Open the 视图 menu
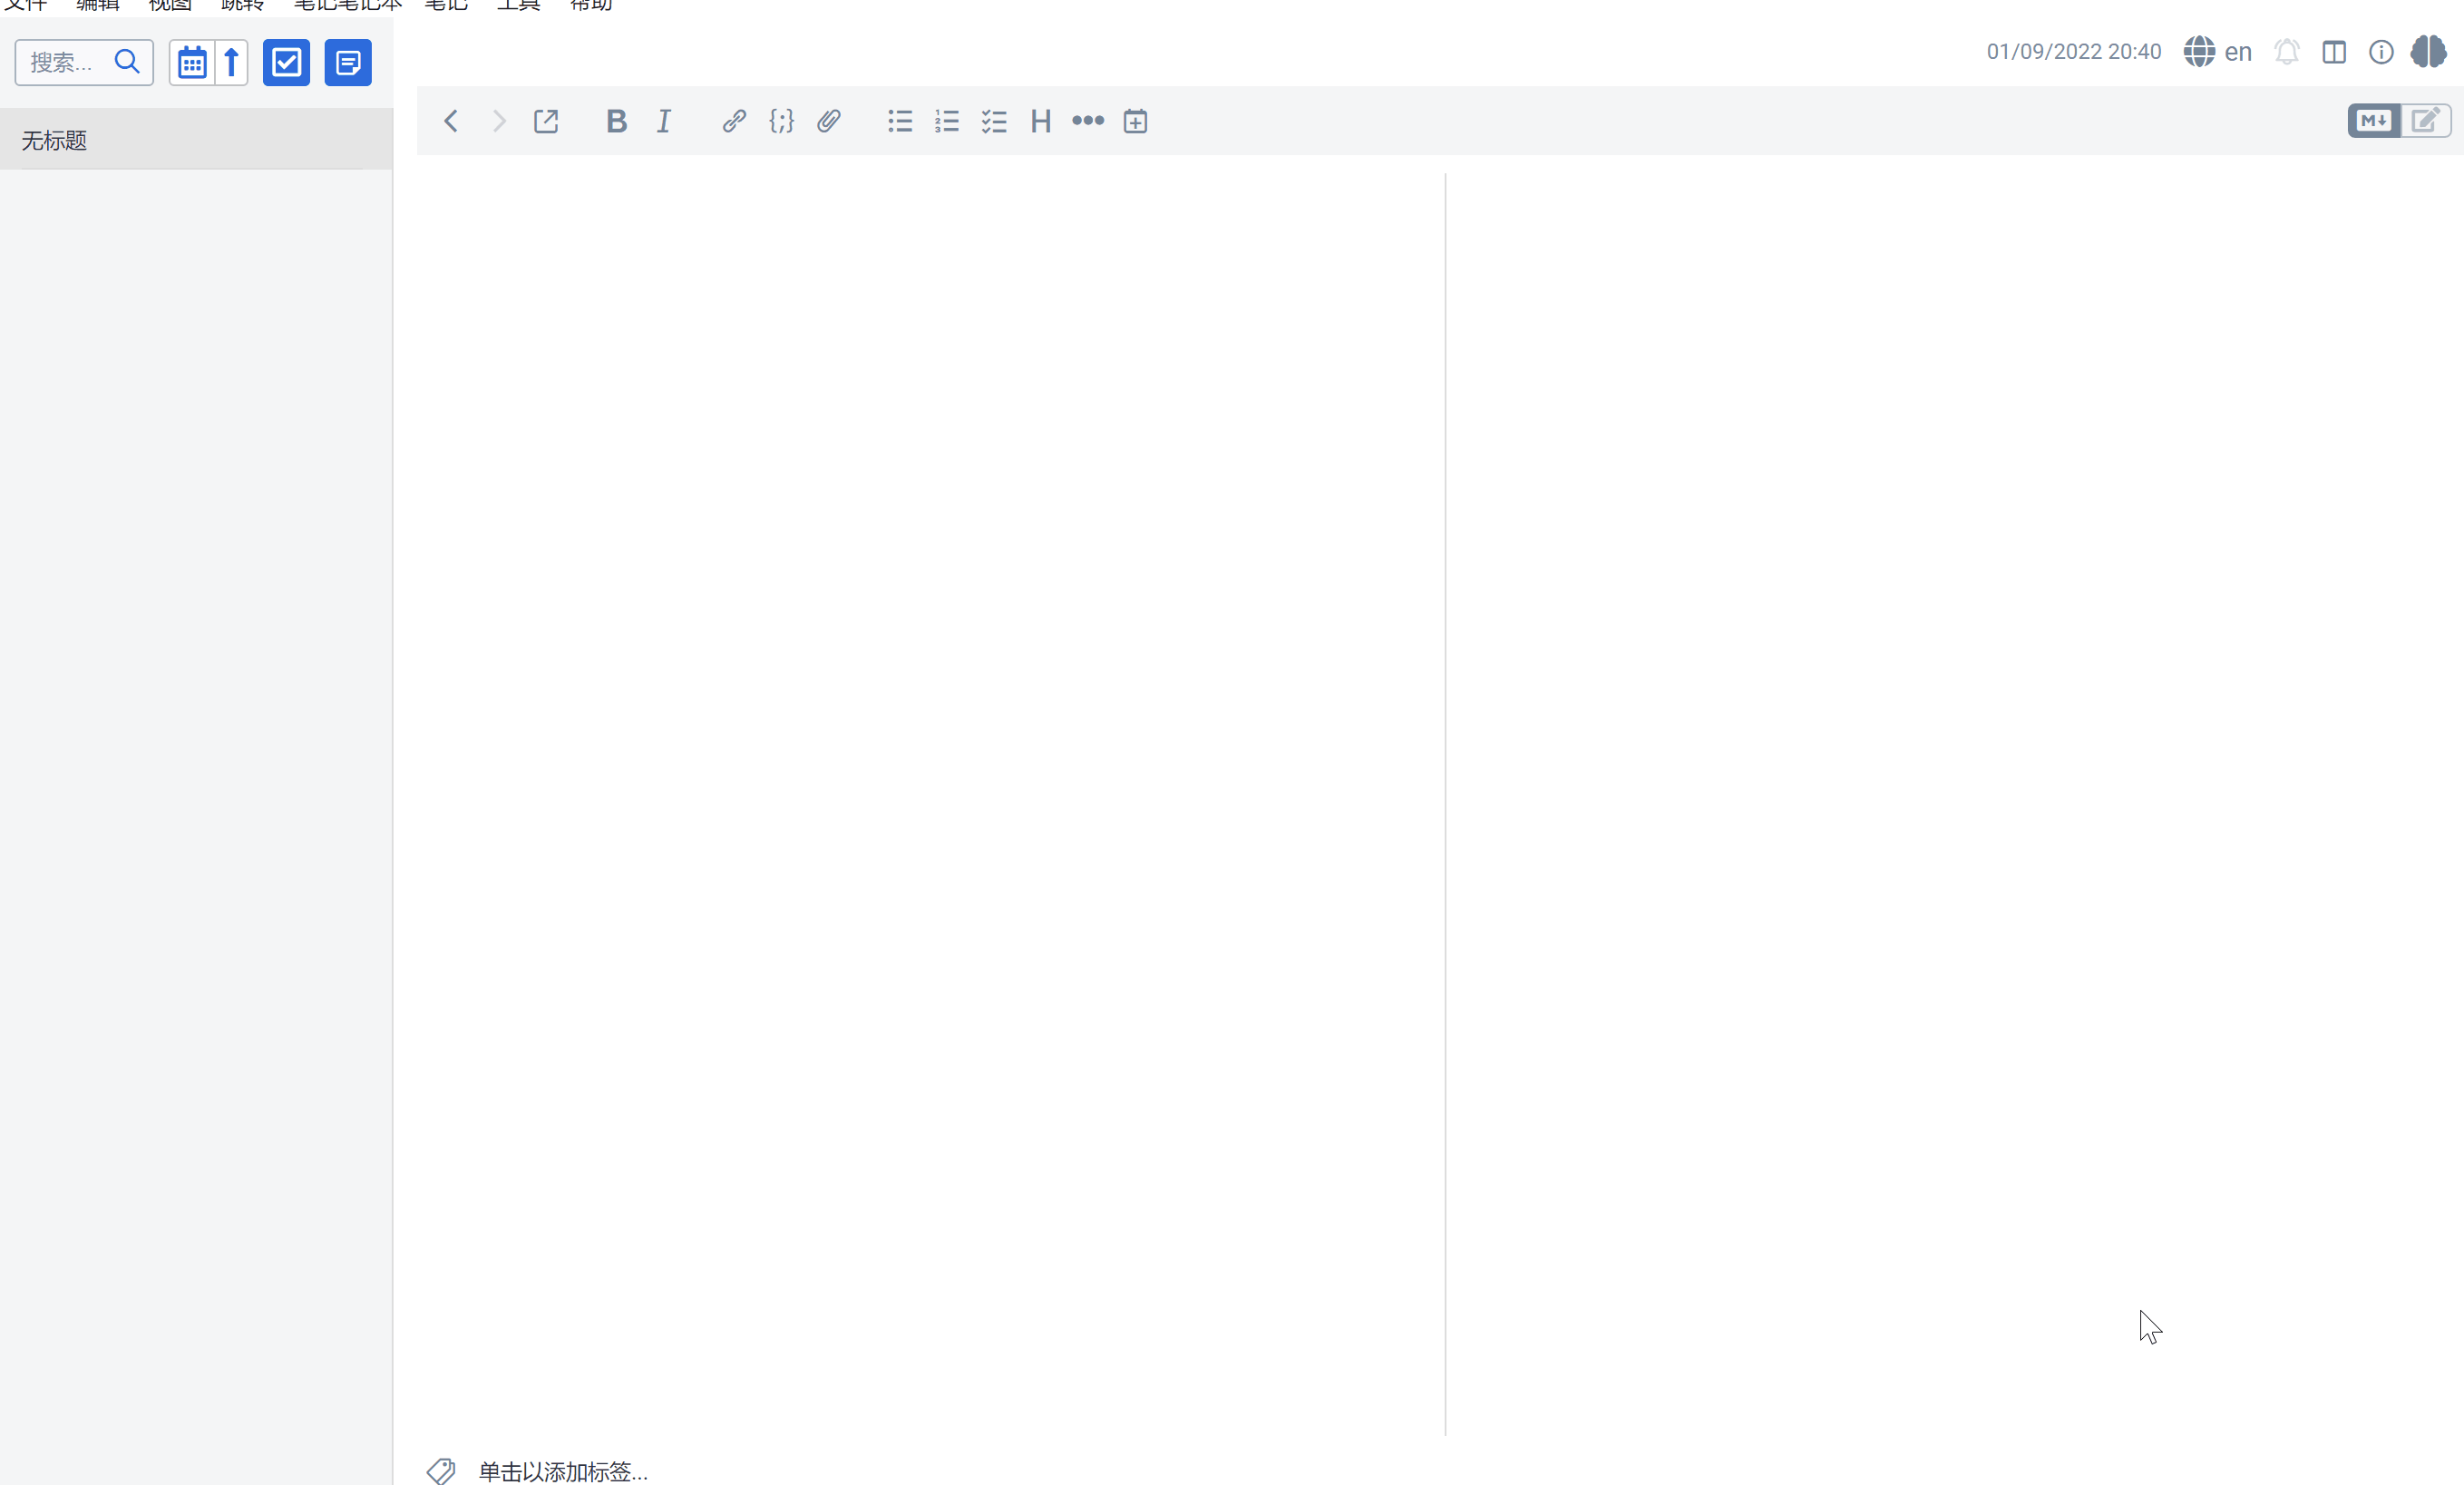2464x1485 pixels. click(169, 5)
